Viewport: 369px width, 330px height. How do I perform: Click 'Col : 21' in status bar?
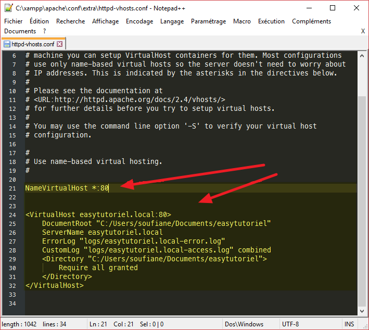point(123,324)
